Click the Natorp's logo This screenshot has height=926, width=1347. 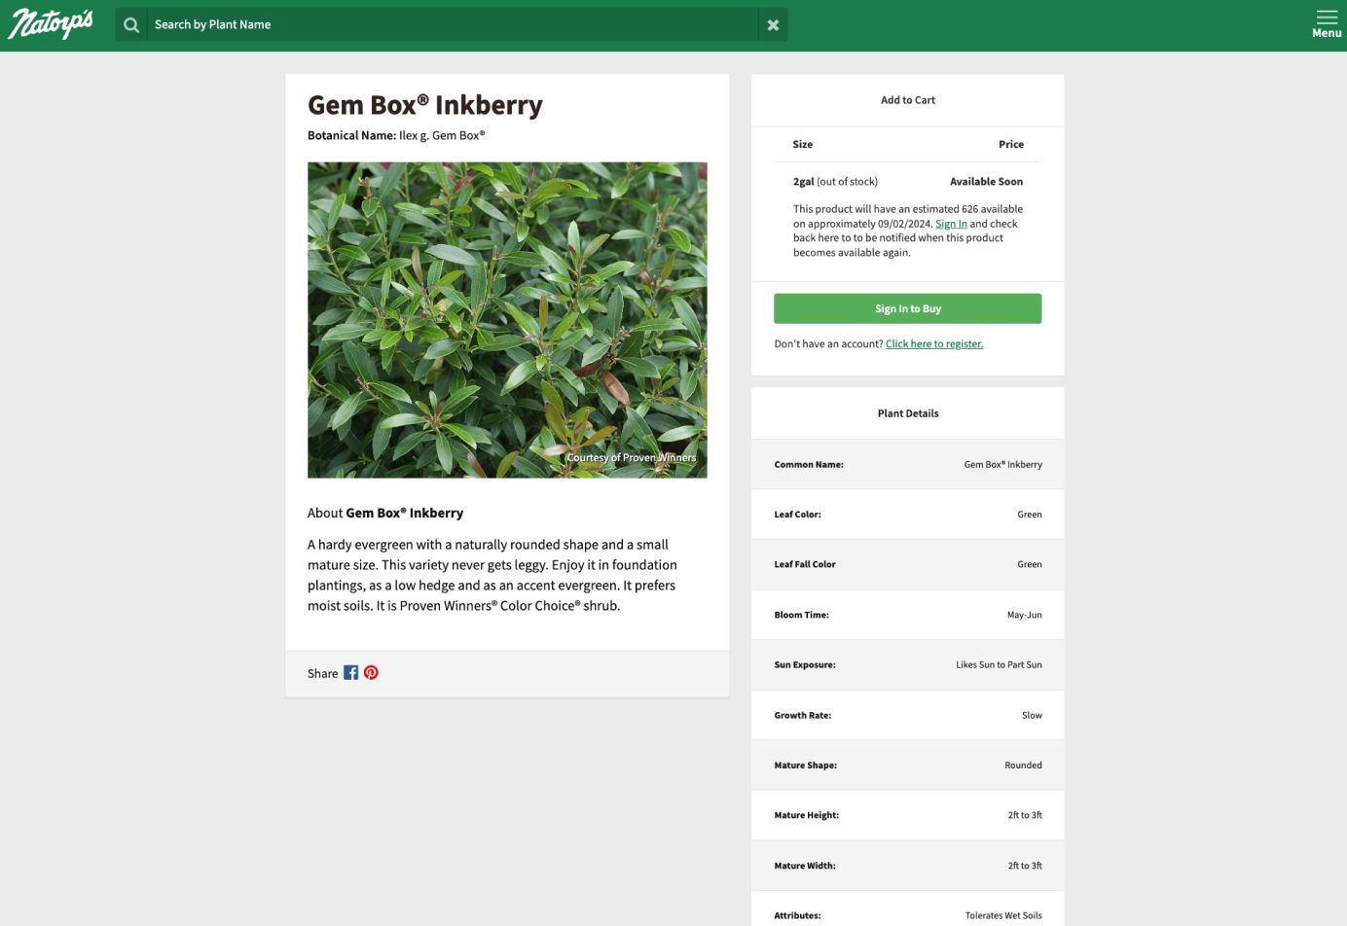(x=51, y=23)
